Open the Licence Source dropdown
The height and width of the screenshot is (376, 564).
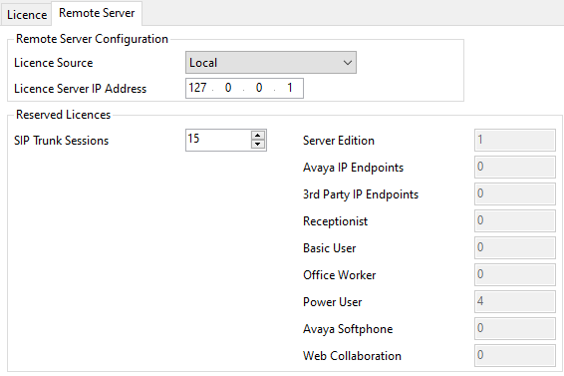point(271,63)
